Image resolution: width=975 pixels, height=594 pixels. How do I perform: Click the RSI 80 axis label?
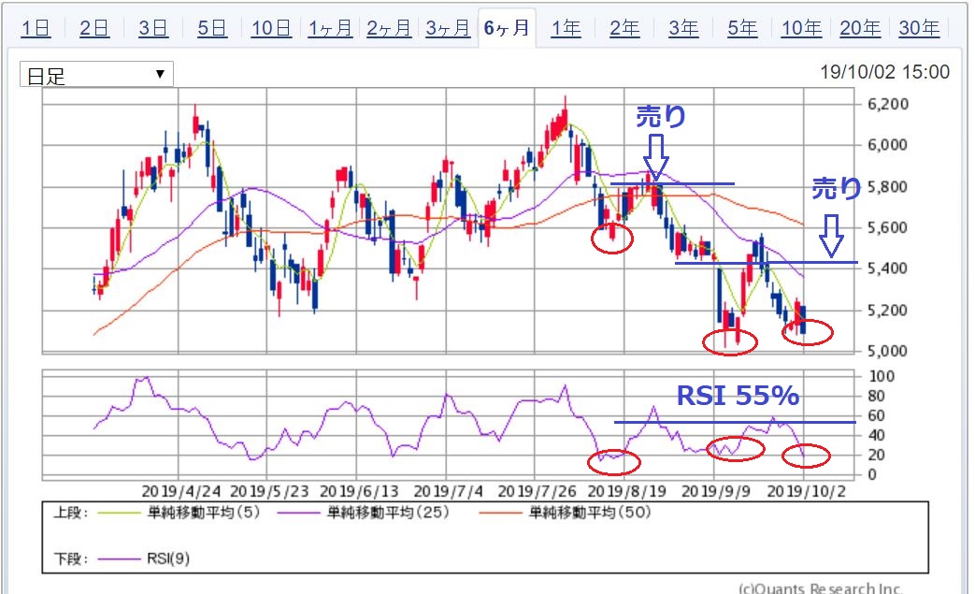click(876, 396)
